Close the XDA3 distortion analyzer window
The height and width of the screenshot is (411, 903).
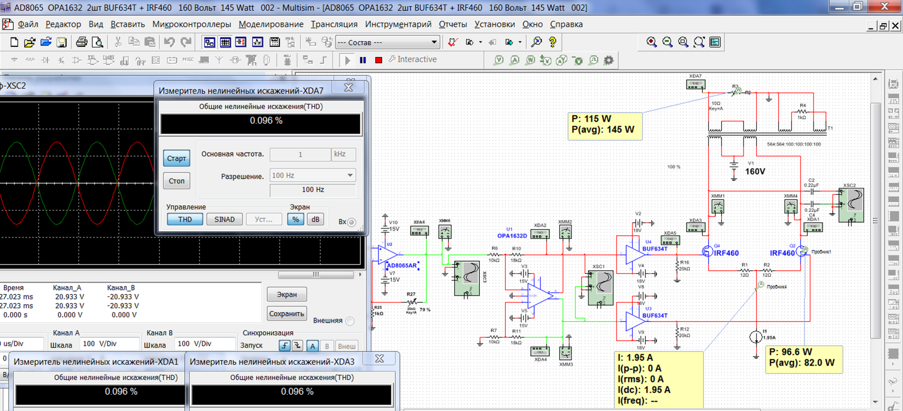coord(380,359)
